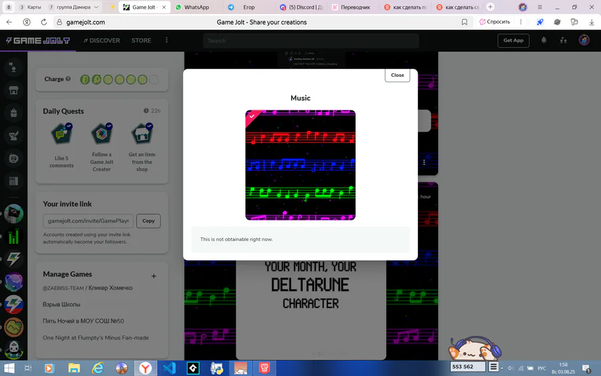
Task: Open the Get an item from shop quest
Action: point(142,148)
